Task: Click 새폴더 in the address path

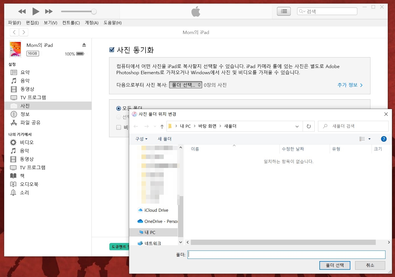Action: click(230, 126)
